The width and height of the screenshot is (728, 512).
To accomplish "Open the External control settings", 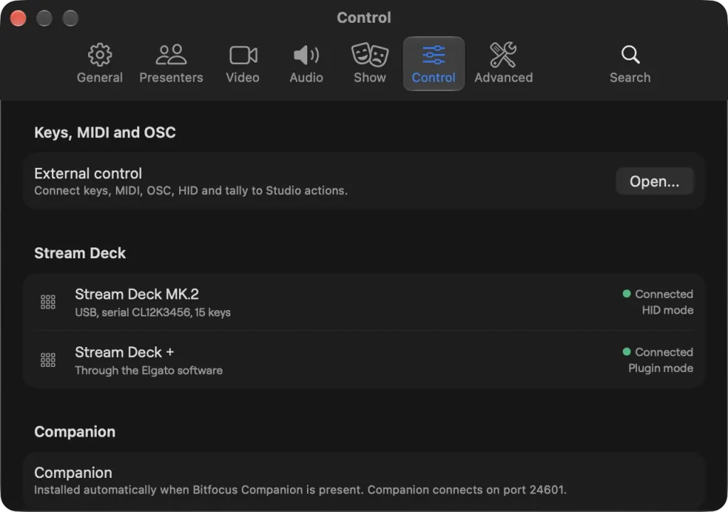I will click(655, 181).
